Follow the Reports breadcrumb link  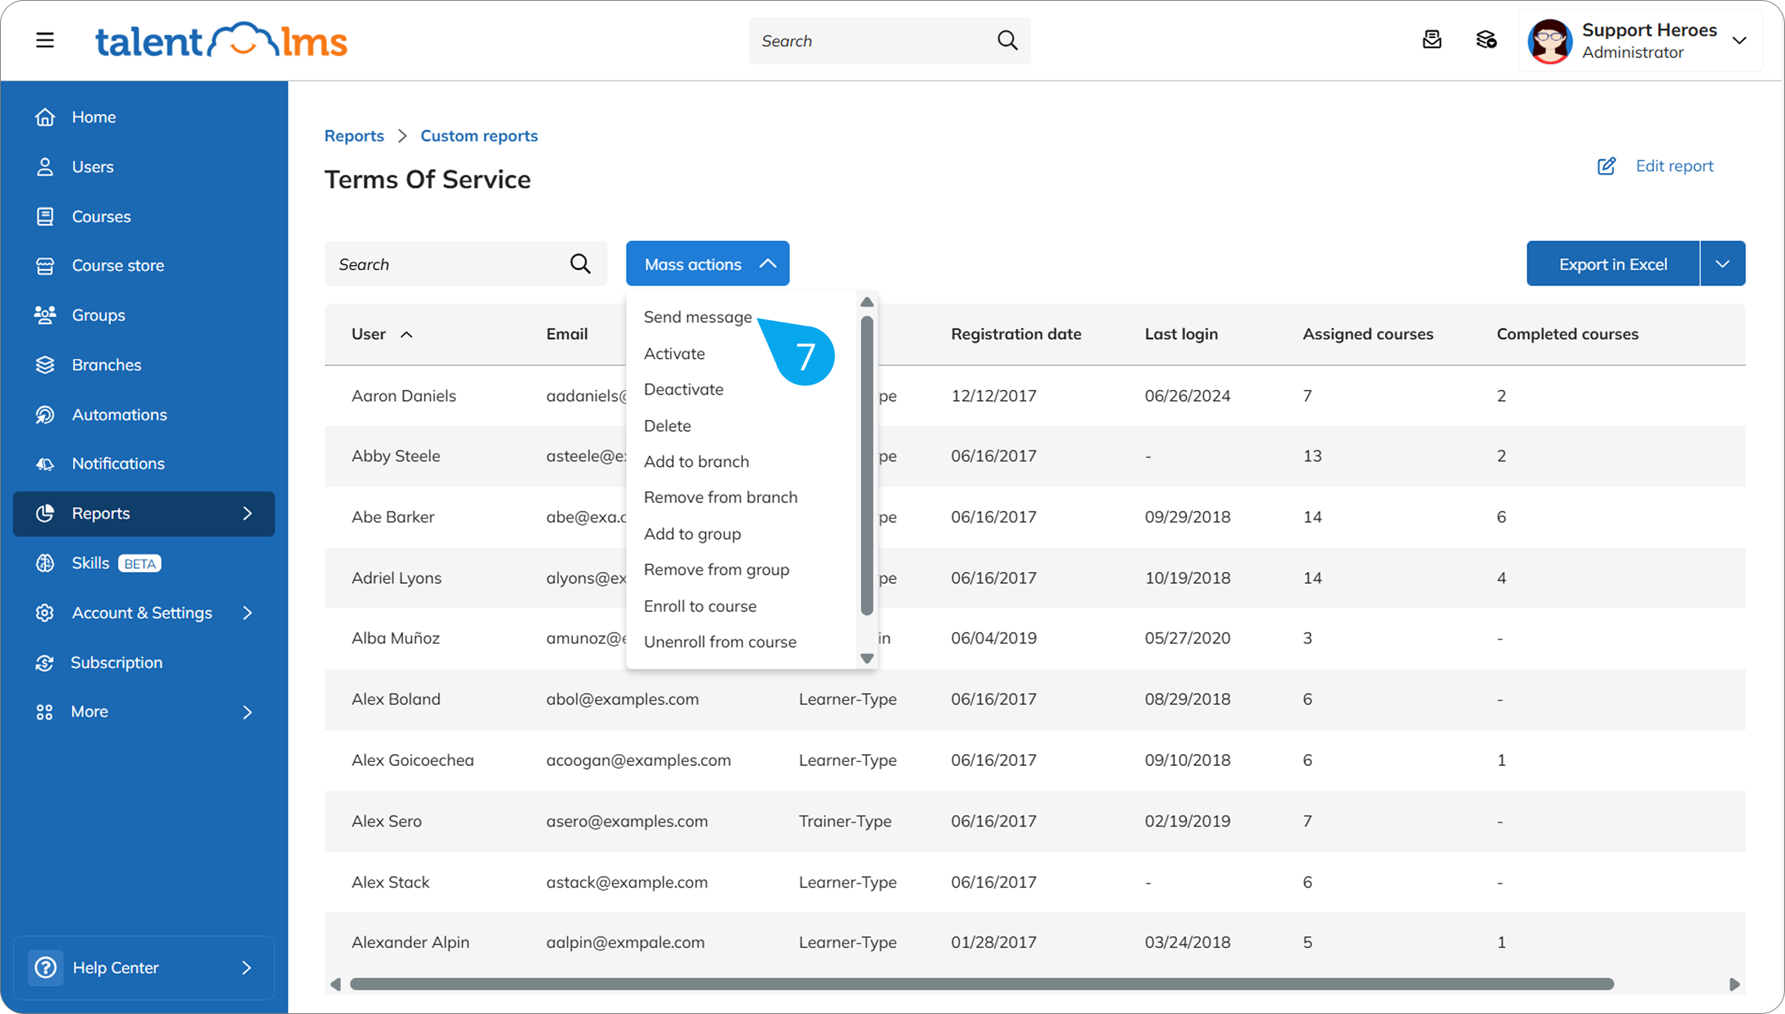point(354,136)
